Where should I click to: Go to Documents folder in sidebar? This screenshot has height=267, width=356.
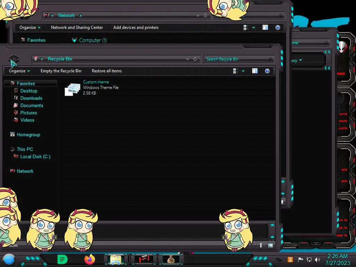click(x=32, y=105)
